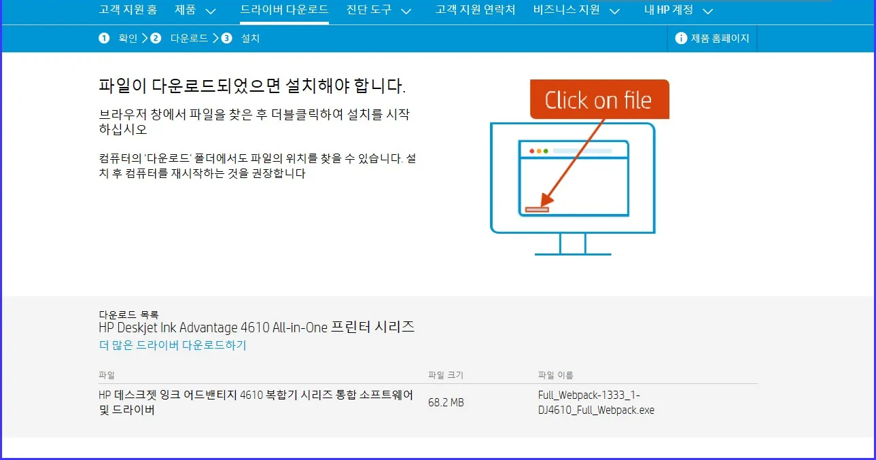Screen dimensions: 876x460
Task: Go to step 2 다운로드
Action: point(189,39)
